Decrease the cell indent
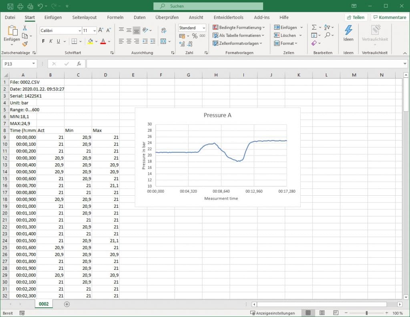This screenshot has height=317, width=410. click(145, 41)
